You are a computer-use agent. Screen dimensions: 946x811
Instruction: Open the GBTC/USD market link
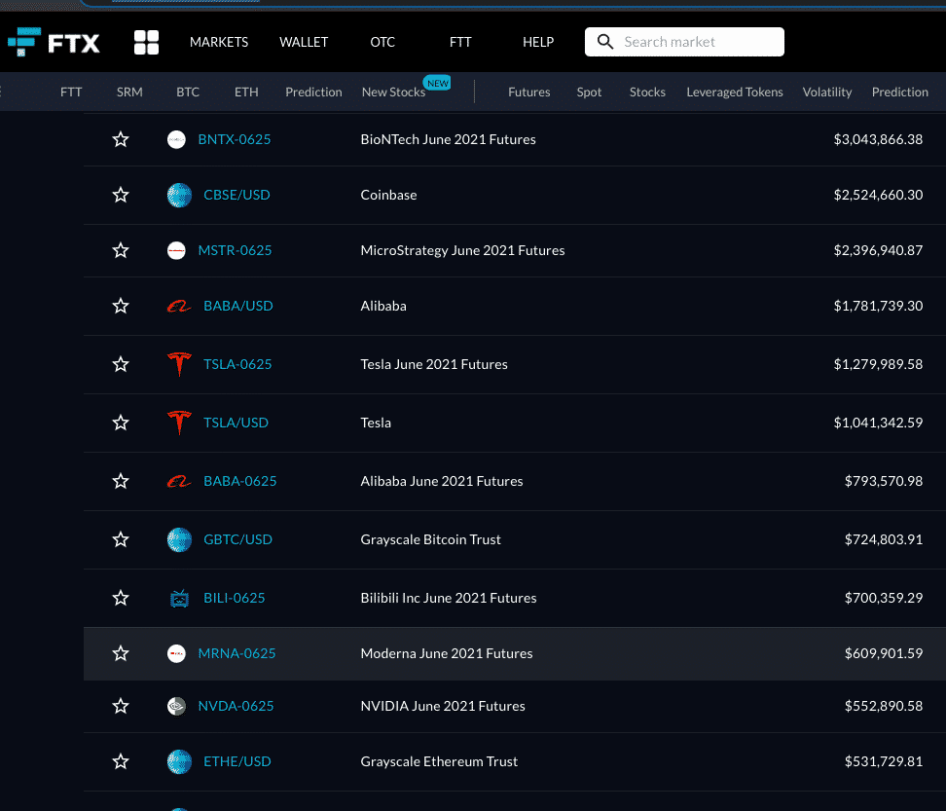click(237, 539)
